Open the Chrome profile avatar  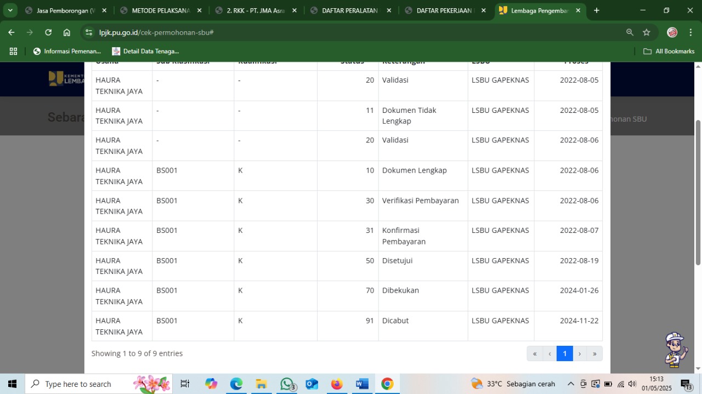pyautogui.click(x=672, y=32)
